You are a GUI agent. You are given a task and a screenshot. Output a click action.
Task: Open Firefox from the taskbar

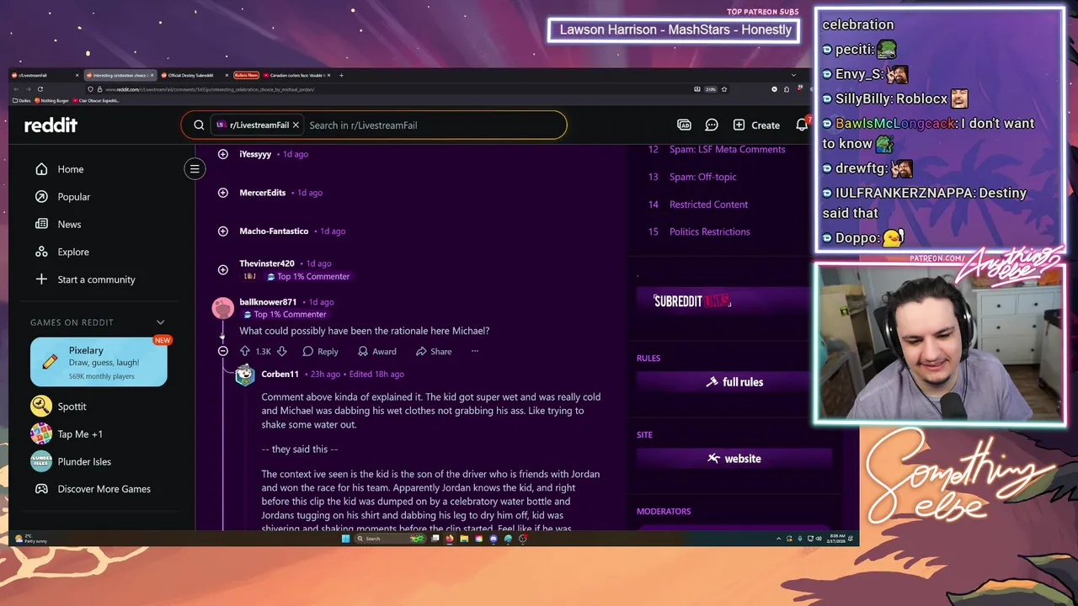pyautogui.click(x=450, y=539)
